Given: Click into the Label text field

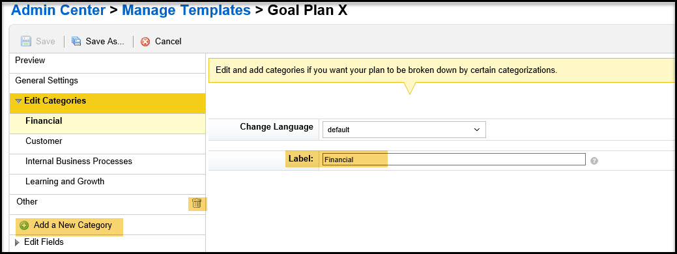Looking at the screenshot, I should [x=454, y=160].
